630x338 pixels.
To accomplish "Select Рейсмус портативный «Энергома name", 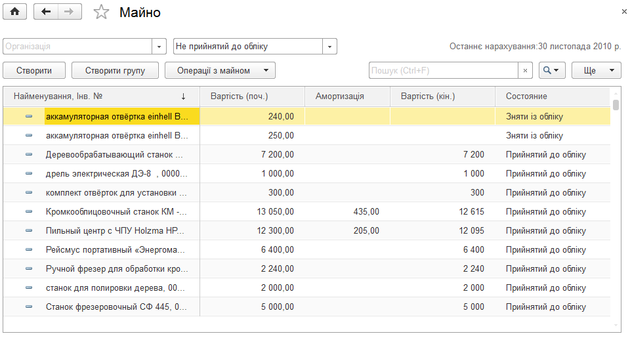I will tap(115, 250).
